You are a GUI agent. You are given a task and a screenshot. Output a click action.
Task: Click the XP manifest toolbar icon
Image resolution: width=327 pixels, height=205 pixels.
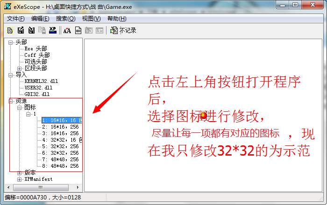[53, 30]
